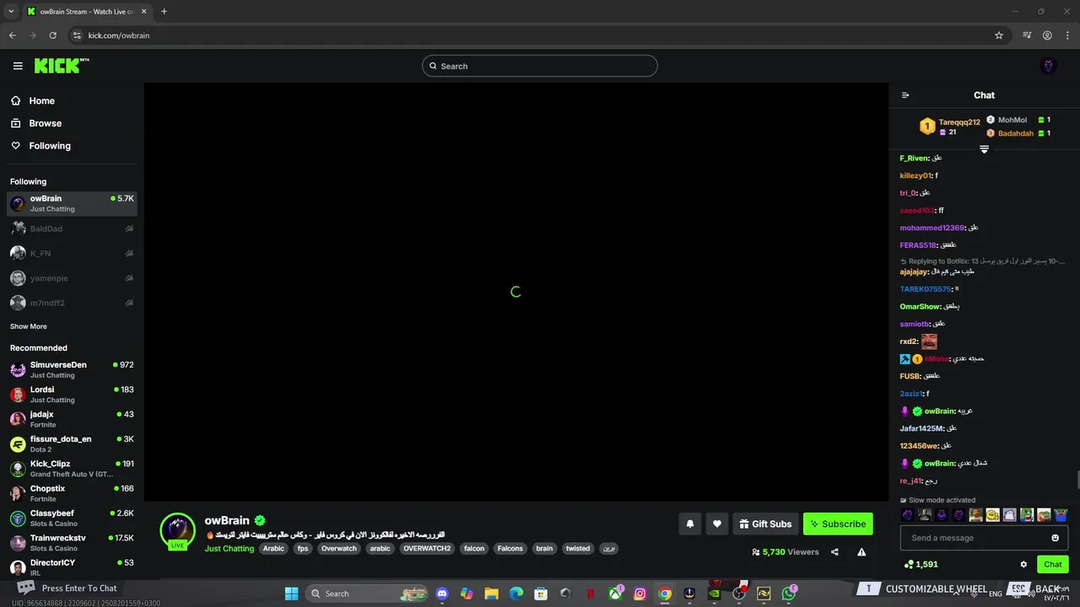The image size is (1080, 607).
Task: Click top gifter Tareqqq212 in chat
Action: tap(959, 122)
